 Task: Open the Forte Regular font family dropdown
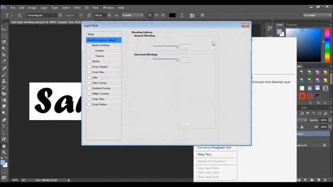click(60, 15)
